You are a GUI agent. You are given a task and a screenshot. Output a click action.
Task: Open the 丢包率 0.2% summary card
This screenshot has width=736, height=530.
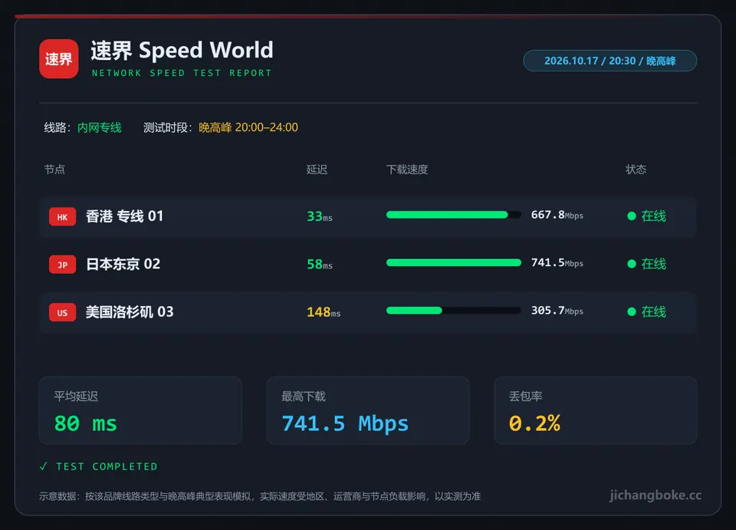coord(596,410)
